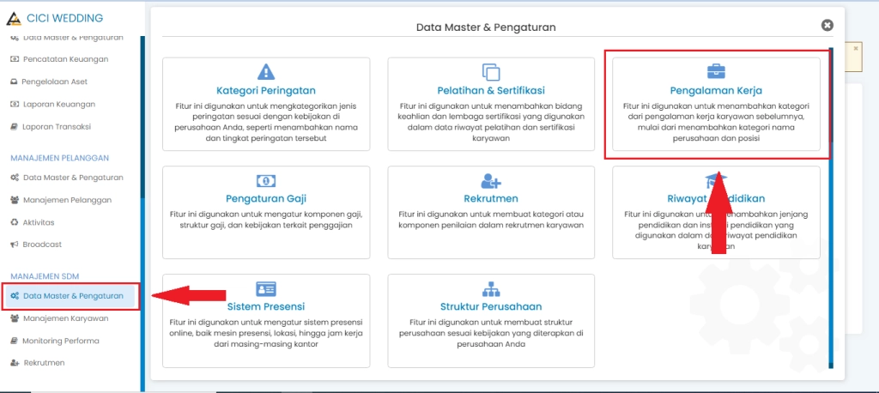Viewport: 879px width, 393px height.
Task: Click the Monitoring Performa book icon
Action: click(14, 341)
